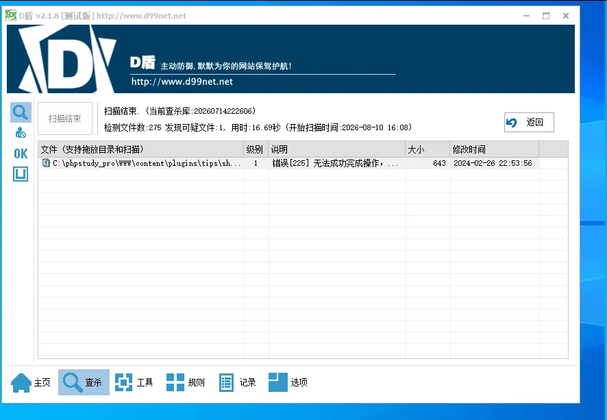Open the 记录 records tab
Screen dimensions: 607x420
point(237,382)
